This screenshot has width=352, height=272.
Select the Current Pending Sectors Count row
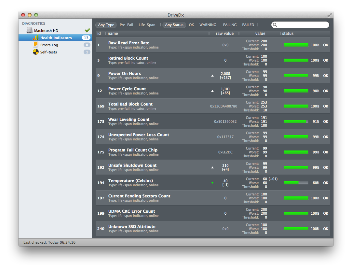pos(213,198)
